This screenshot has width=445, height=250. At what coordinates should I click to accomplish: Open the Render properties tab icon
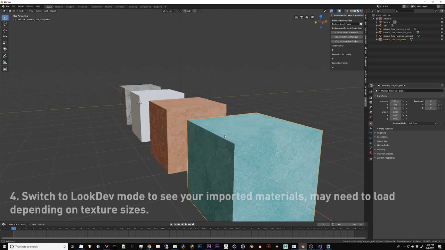click(x=371, y=98)
